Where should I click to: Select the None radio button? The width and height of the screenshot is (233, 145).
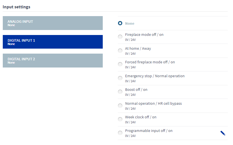coord(120,23)
